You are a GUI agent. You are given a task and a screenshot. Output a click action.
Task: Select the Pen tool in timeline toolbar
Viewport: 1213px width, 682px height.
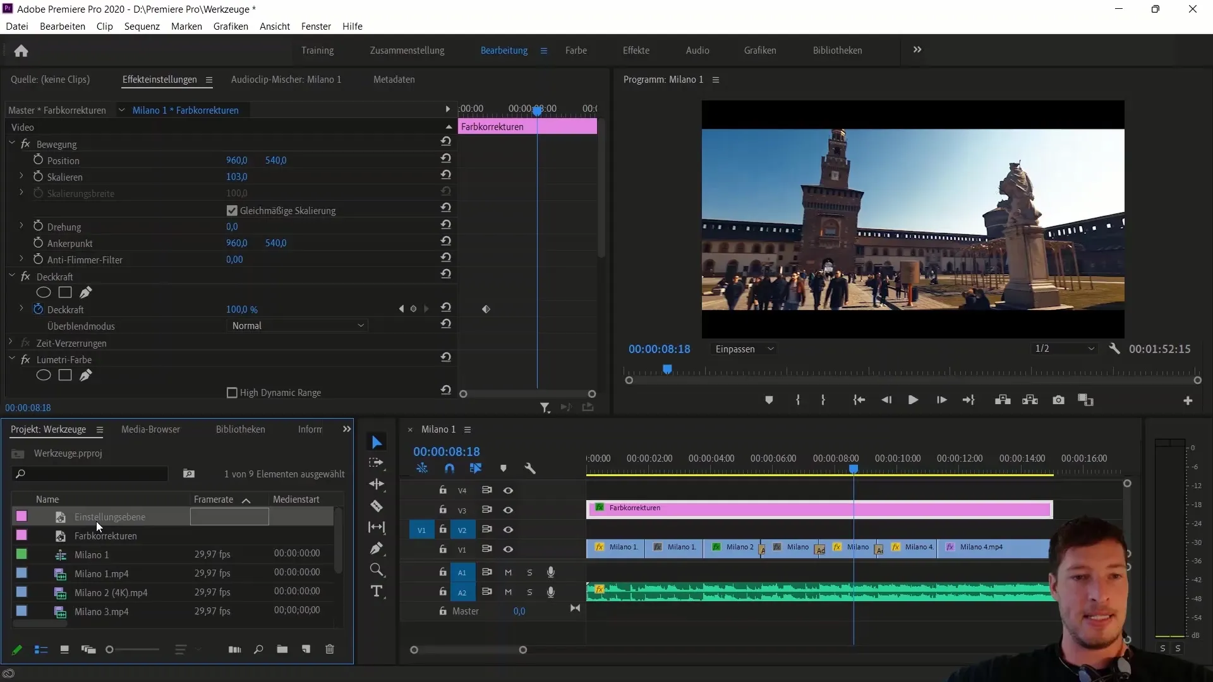(377, 548)
